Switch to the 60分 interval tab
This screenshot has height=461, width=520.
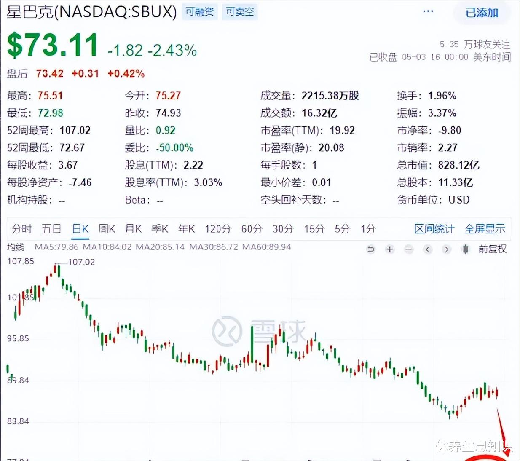point(252,229)
